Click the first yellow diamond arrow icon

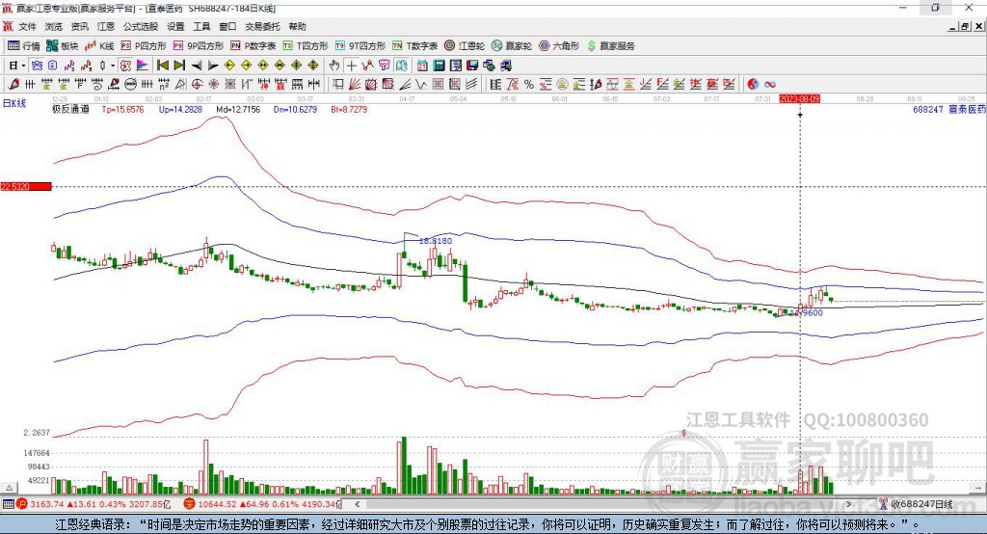click(x=229, y=66)
